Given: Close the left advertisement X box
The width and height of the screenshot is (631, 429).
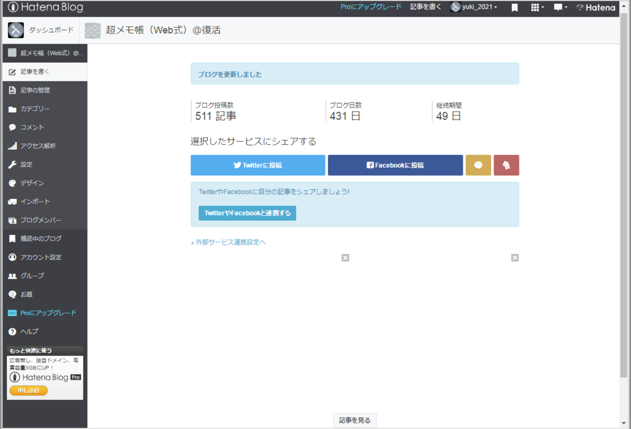Looking at the screenshot, I should [x=345, y=258].
